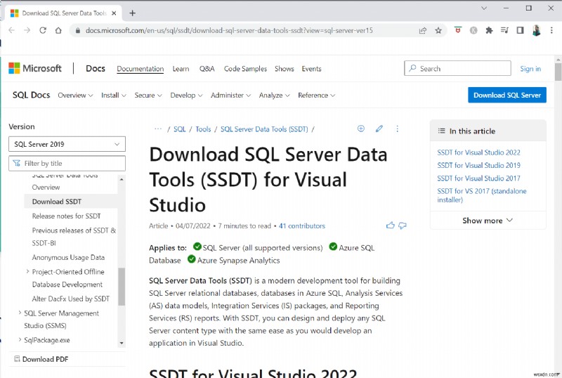The width and height of the screenshot is (562, 378).
Task: Open the SQL Server 2019 version dropdown
Action: click(67, 144)
